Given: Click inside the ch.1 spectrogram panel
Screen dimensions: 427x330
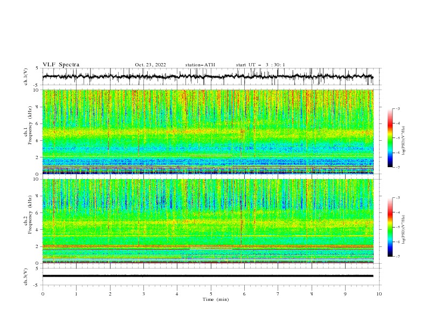Looking at the screenshot, I should point(208,132).
